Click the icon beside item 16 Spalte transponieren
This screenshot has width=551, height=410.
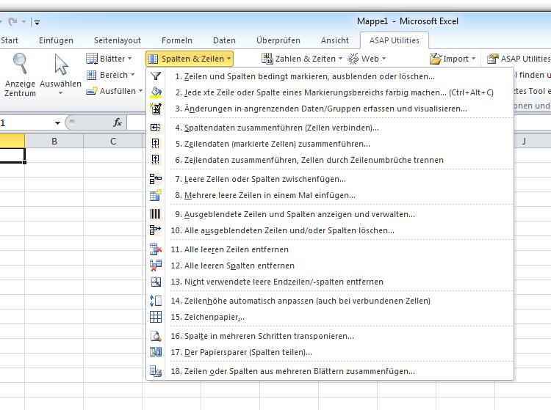155,336
